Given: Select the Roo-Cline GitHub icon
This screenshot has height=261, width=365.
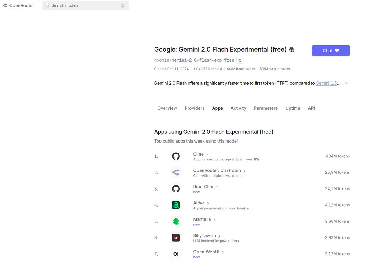Looking at the screenshot, I should [x=176, y=189].
